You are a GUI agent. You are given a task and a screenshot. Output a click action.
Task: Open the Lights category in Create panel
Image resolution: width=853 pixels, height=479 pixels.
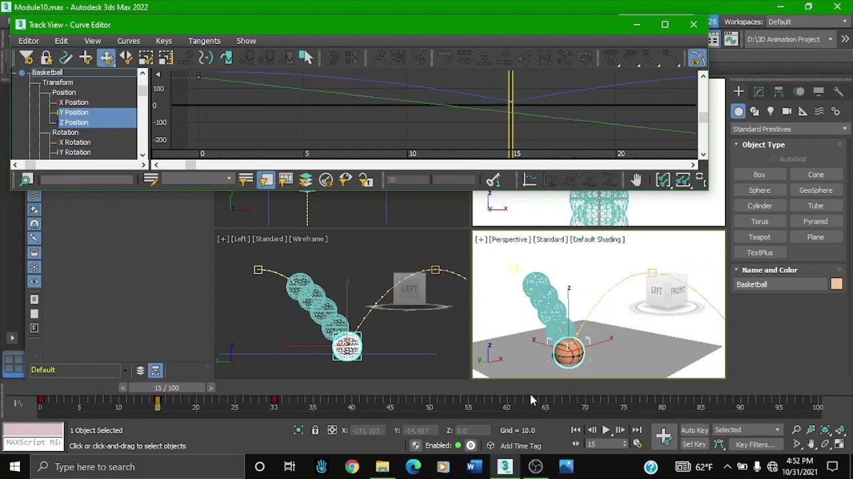pyautogui.click(x=770, y=111)
